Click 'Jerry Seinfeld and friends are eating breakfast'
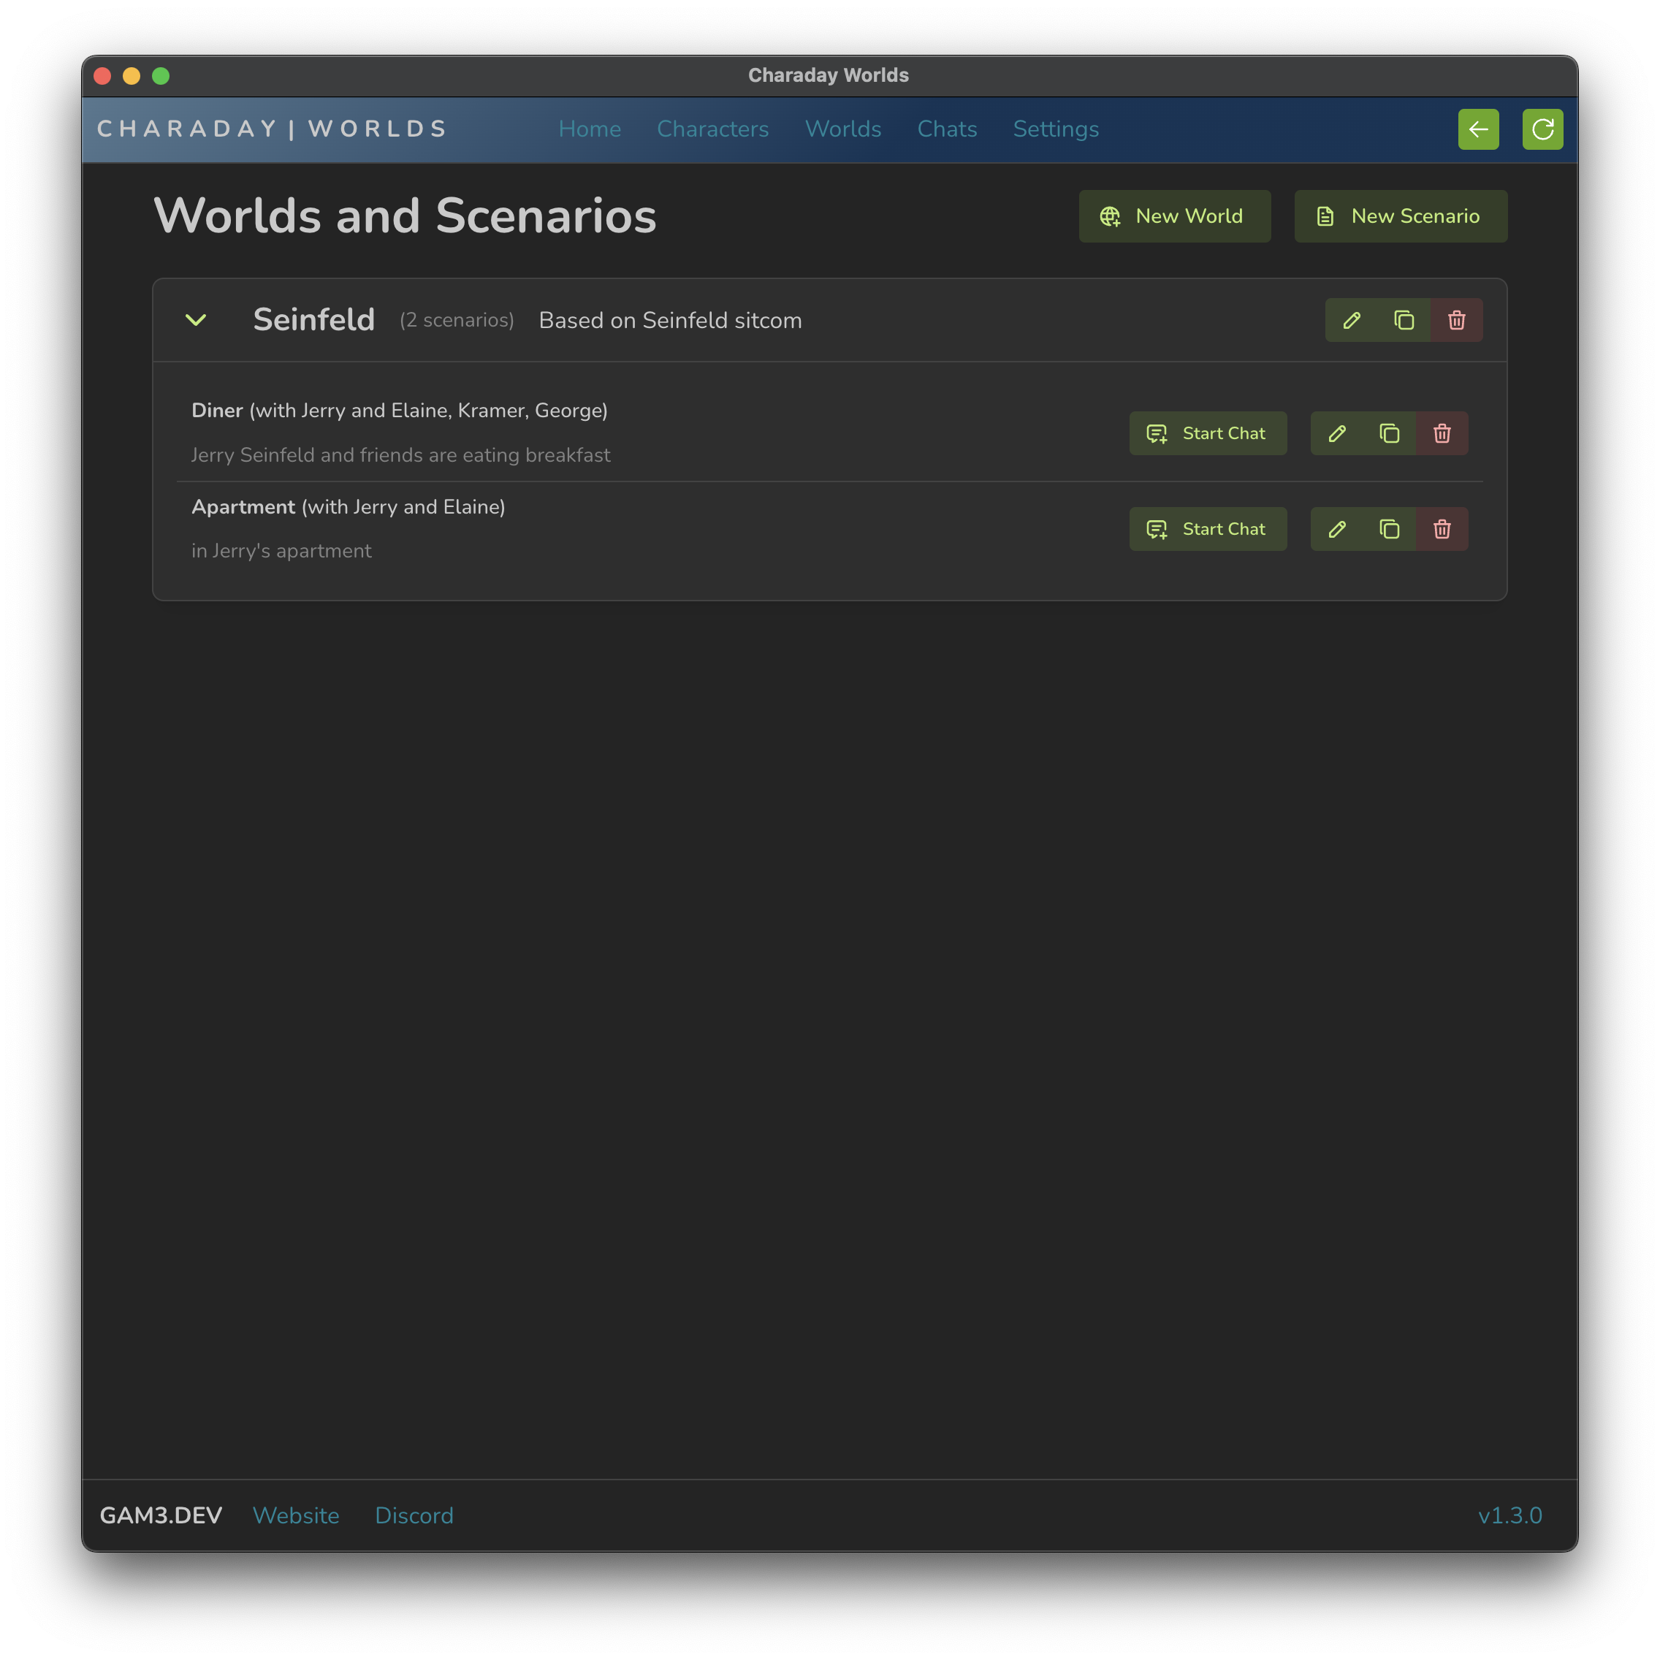 [x=401, y=455]
